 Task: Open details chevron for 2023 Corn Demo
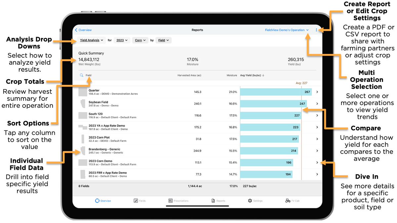click(317, 163)
